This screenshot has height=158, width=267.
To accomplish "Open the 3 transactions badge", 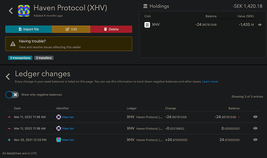I will [20, 58].
